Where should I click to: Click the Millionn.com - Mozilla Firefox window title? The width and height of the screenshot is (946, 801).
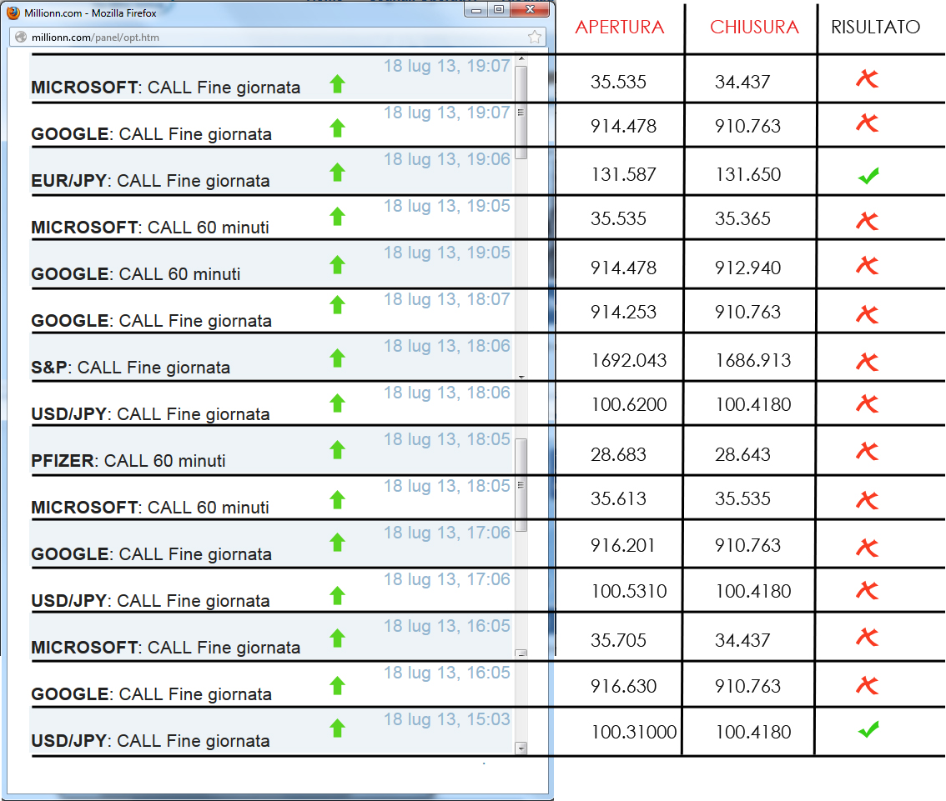click(x=90, y=13)
